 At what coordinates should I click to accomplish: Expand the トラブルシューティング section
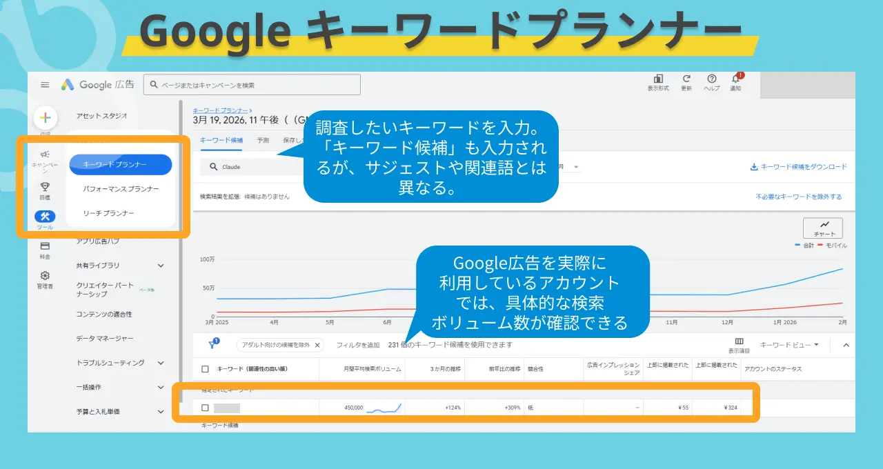(160, 363)
